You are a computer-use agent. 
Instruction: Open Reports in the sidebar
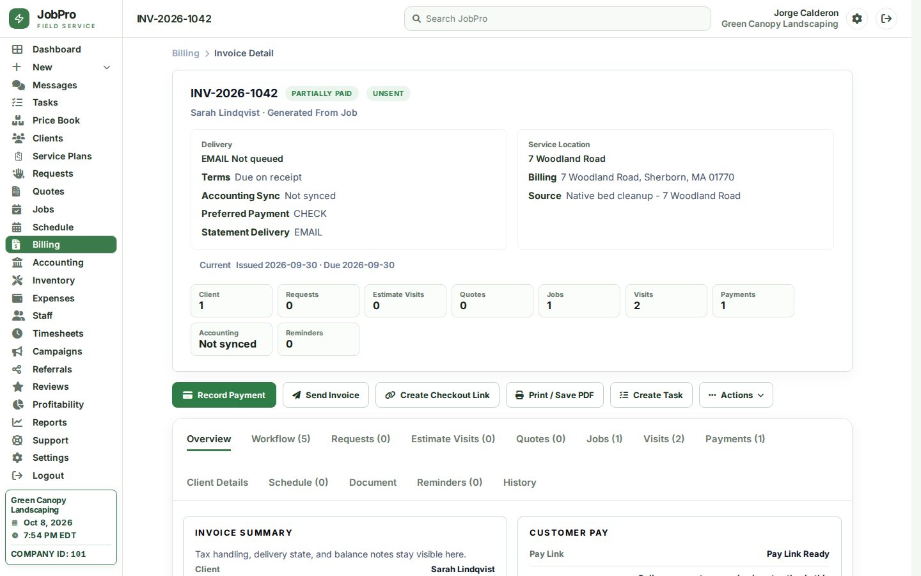pos(61,422)
